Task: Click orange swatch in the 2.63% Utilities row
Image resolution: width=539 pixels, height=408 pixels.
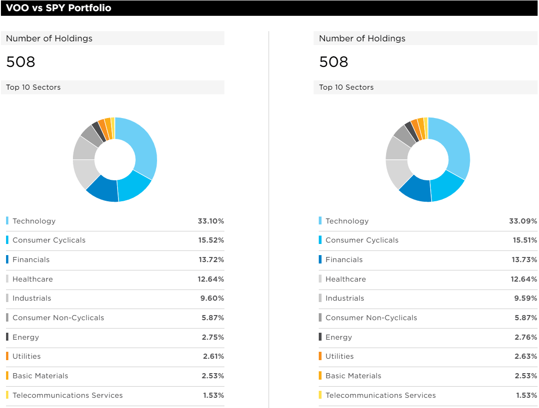Action: [x=320, y=356]
